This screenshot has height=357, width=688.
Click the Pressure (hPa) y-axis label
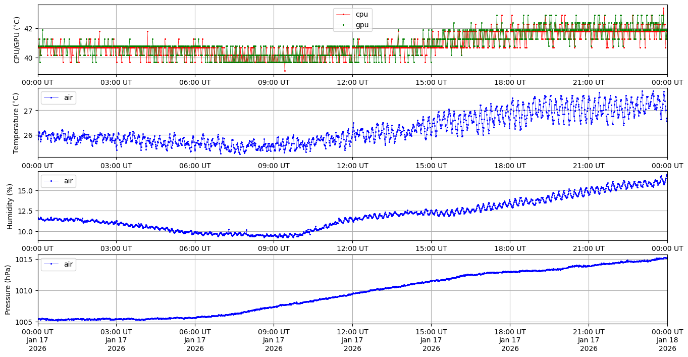point(8,289)
